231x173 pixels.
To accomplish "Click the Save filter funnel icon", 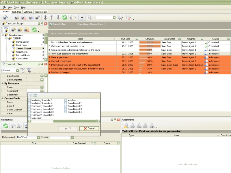I will tap(29, 70).
